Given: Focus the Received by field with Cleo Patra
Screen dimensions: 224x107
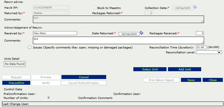Looking at the screenshot, I should coord(55,33).
